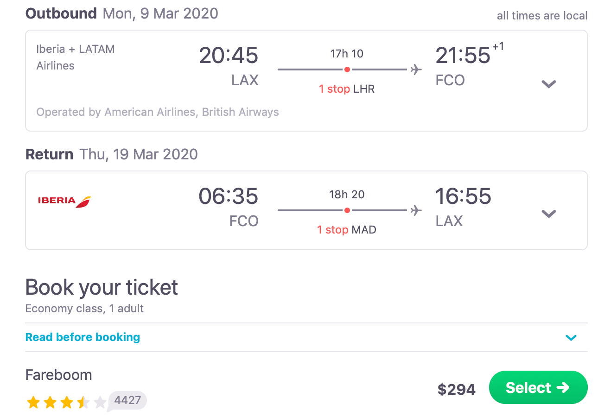Viewport: 598px width, 417px height.
Task: Click the 1 stop MAD label
Action: tap(346, 230)
